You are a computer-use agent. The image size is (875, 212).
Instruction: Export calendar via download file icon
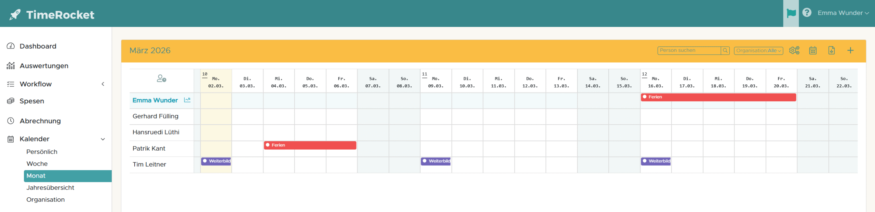click(x=832, y=51)
